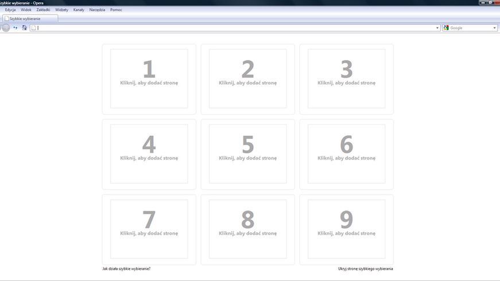Viewport: 500px width, 281px height.
Task: Open the Widok menu
Action: (x=26, y=10)
